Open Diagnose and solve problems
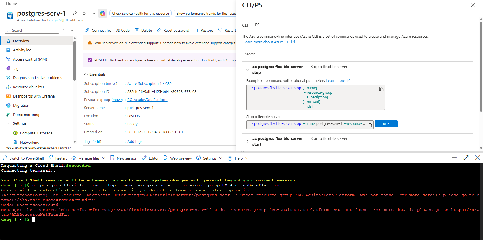Image resolution: width=483 pixels, height=240 pixels. click(37, 78)
